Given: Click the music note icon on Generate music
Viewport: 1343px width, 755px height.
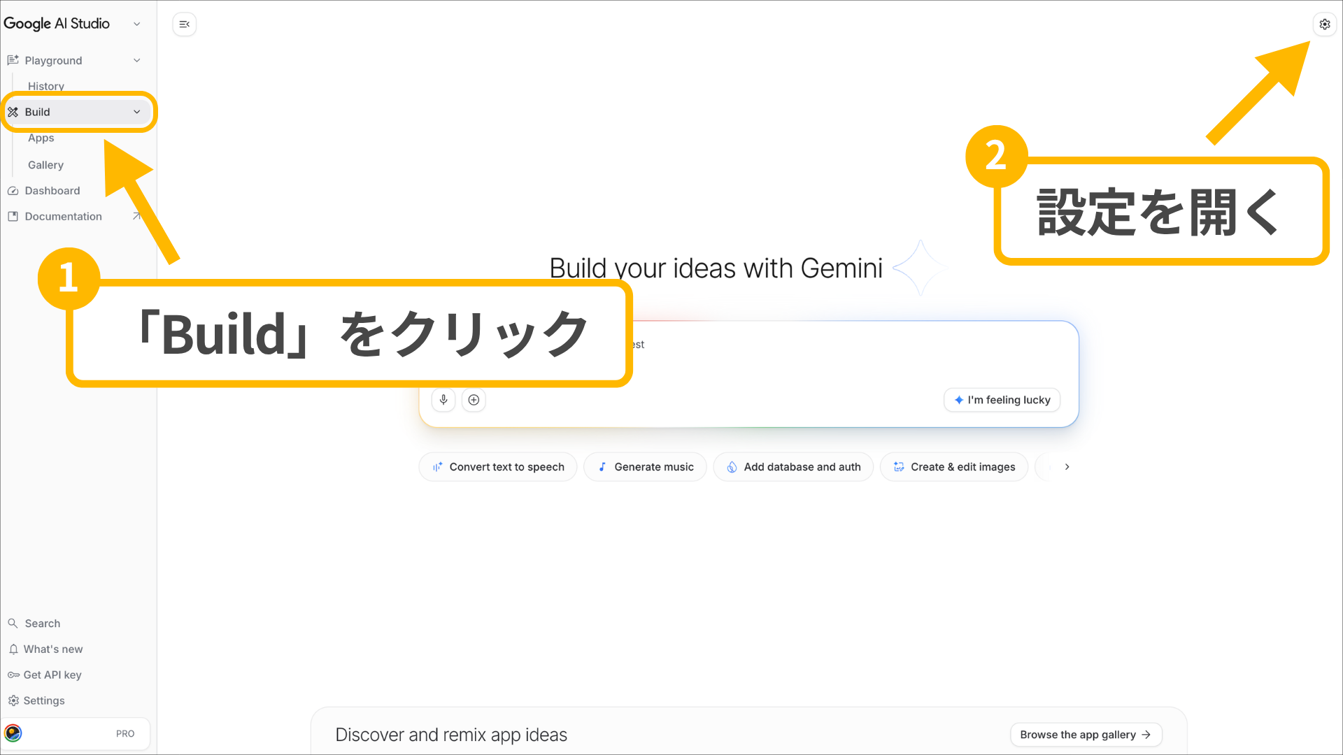Looking at the screenshot, I should click(x=602, y=467).
